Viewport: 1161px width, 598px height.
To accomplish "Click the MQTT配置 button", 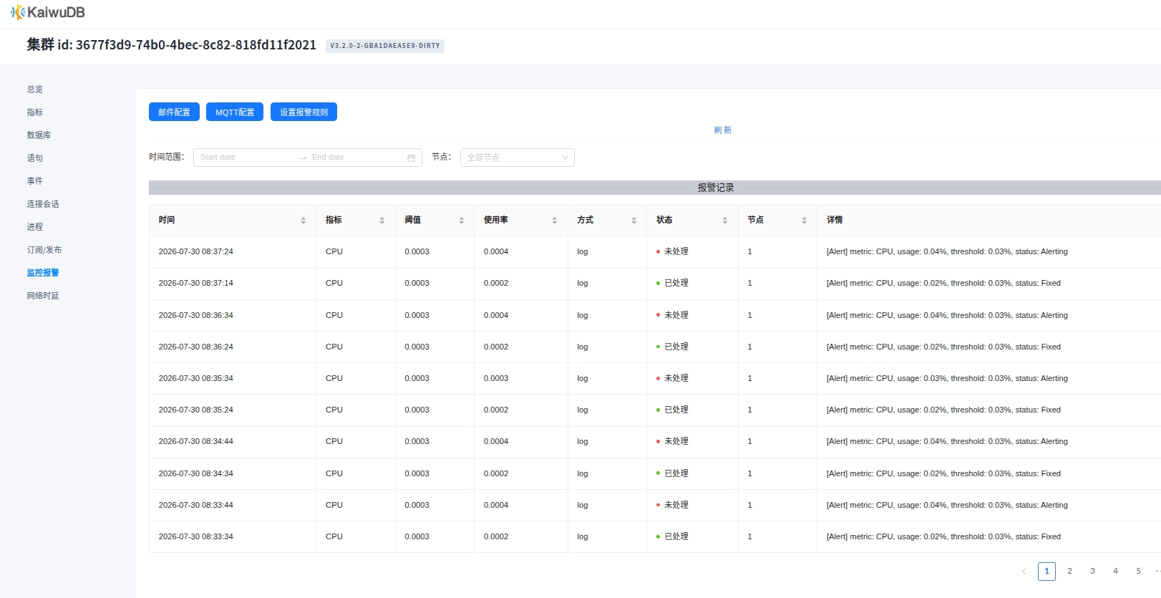I will tap(235, 112).
